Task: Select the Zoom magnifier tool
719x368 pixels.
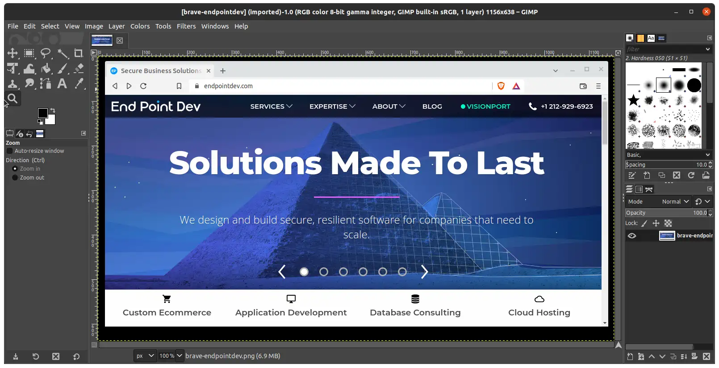Action: 13,99
